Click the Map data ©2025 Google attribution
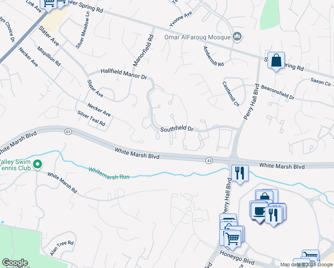This screenshot has height=268, width=334. pyautogui.click(x=306, y=264)
